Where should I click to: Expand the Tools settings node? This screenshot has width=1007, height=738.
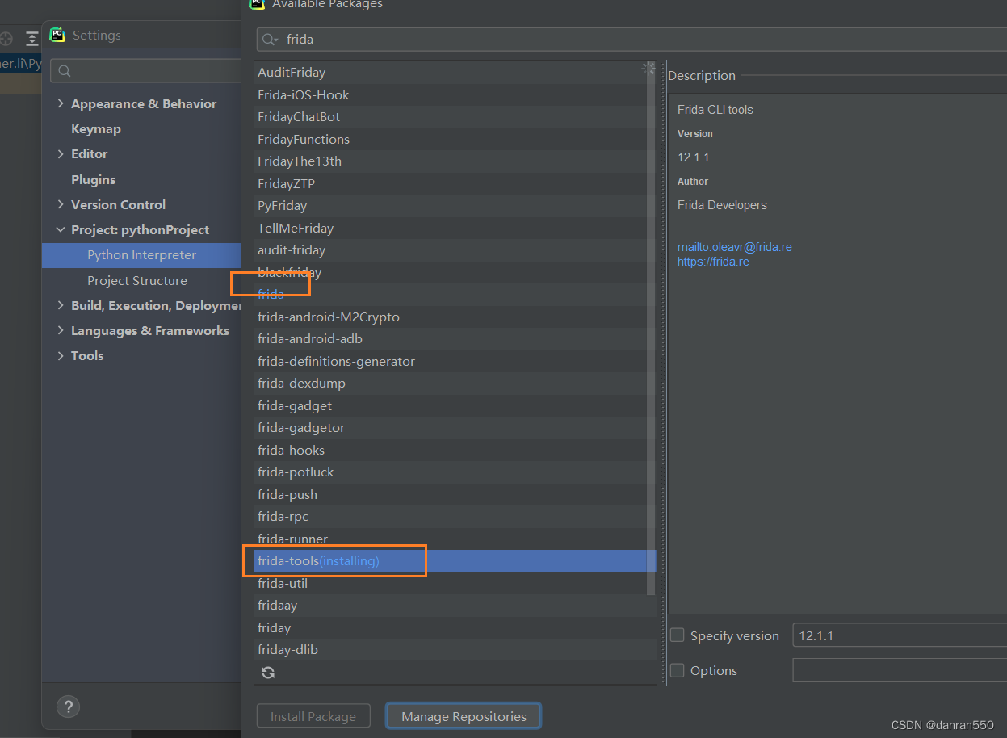click(x=61, y=355)
